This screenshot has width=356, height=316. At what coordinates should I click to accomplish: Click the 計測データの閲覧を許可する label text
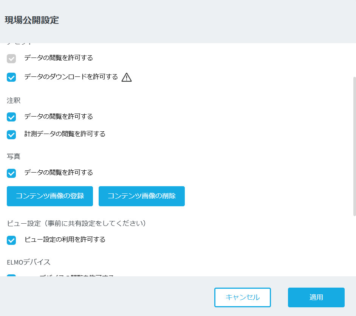click(65, 134)
